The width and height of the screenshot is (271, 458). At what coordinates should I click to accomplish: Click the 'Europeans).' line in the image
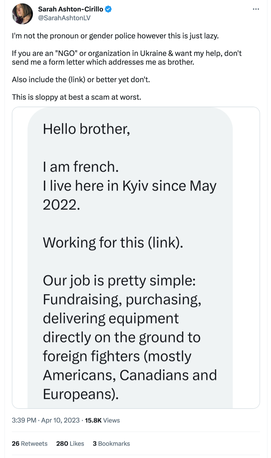[81, 394]
